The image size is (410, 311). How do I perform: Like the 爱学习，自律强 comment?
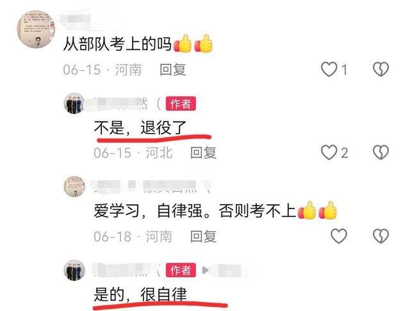pyautogui.click(x=339, y=236)
